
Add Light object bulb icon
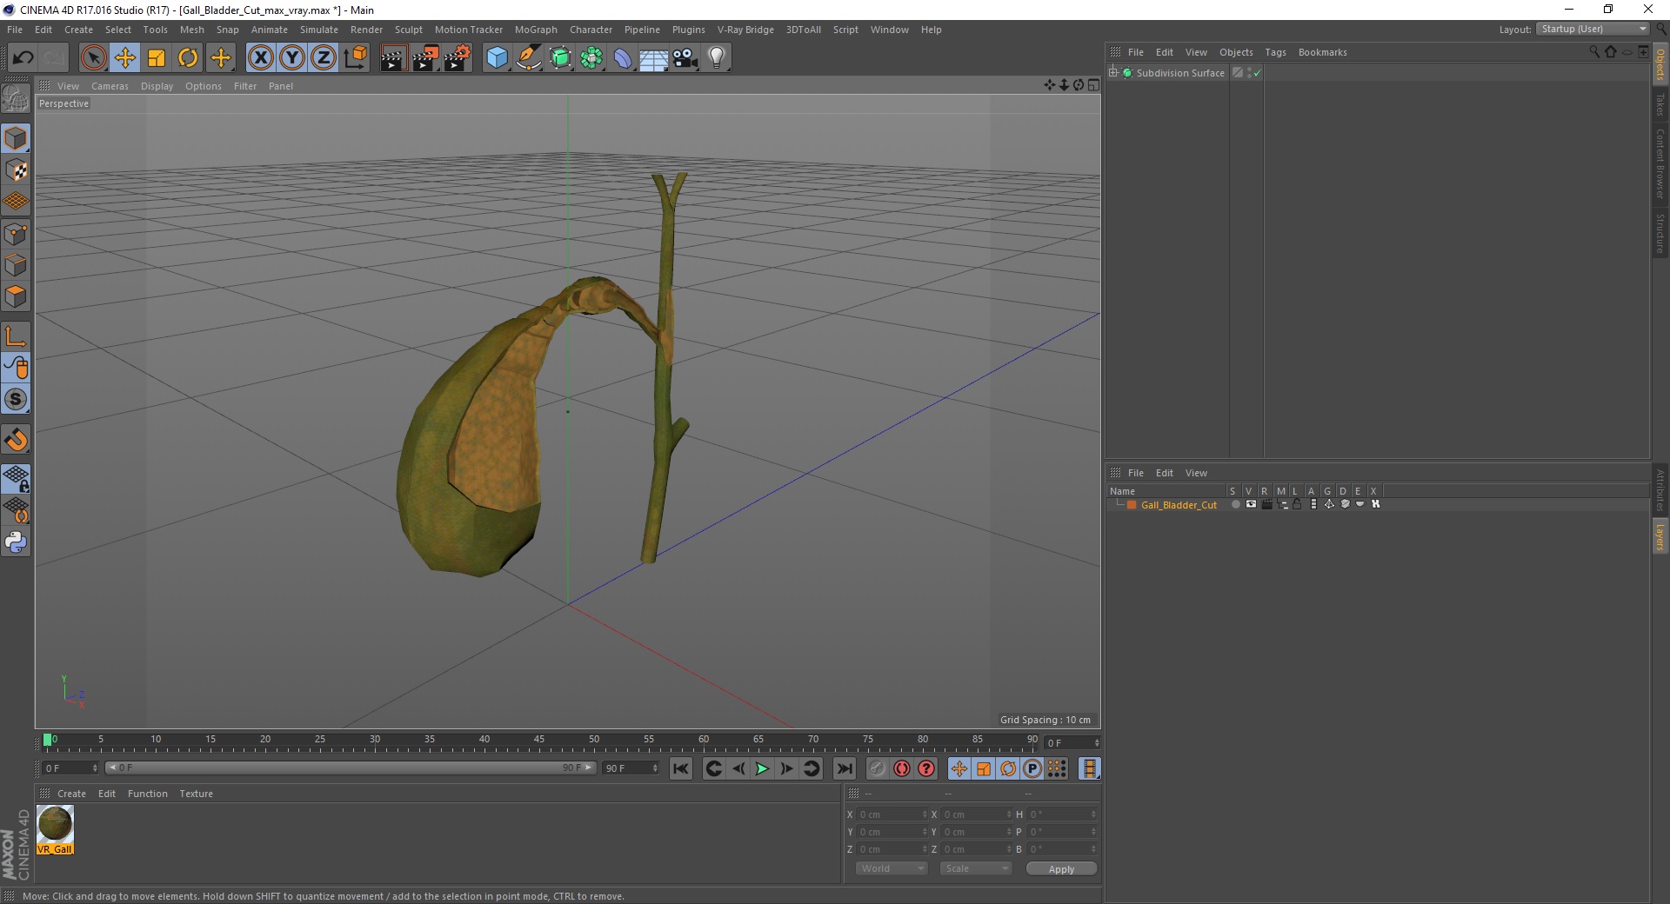click(717, 58)
